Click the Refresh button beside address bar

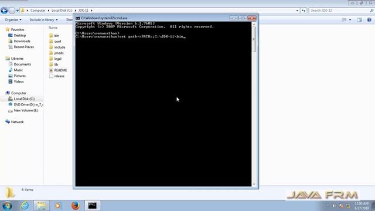(304, 11)
